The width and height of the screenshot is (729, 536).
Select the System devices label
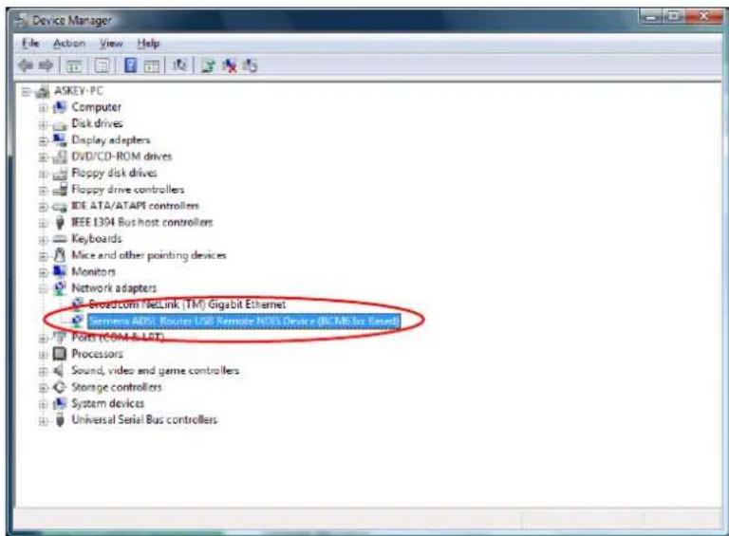click(x=108, y=403)
